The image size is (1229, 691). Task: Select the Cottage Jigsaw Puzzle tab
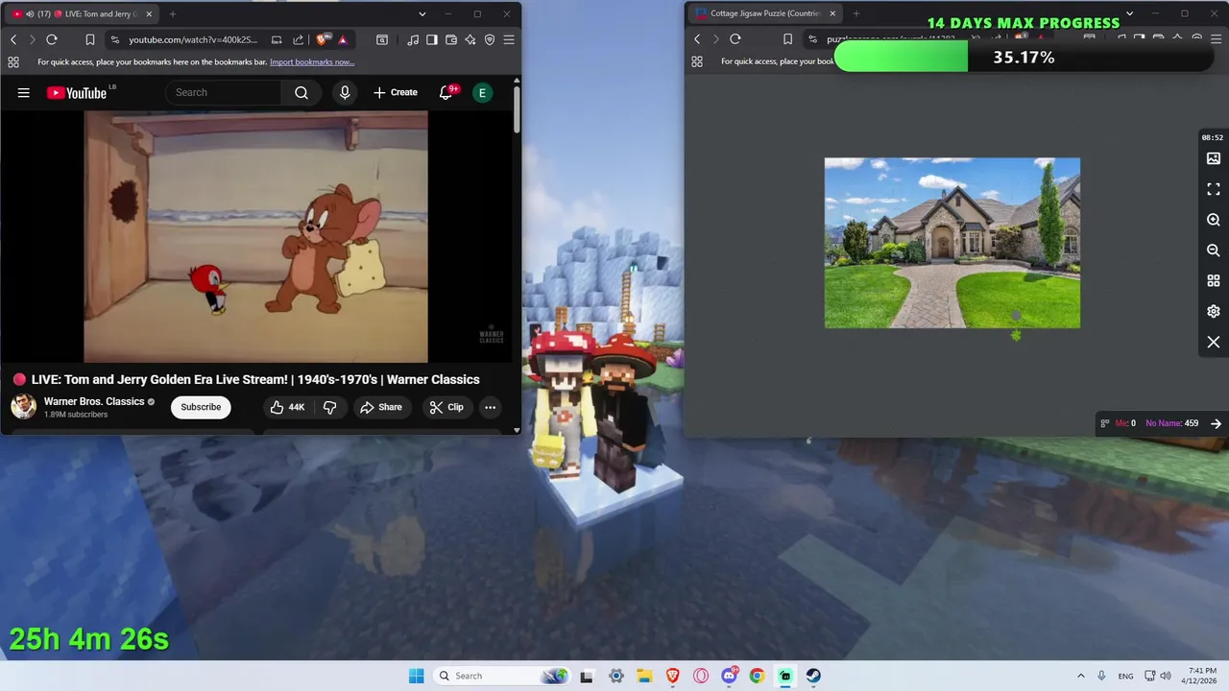coord(765,13)
